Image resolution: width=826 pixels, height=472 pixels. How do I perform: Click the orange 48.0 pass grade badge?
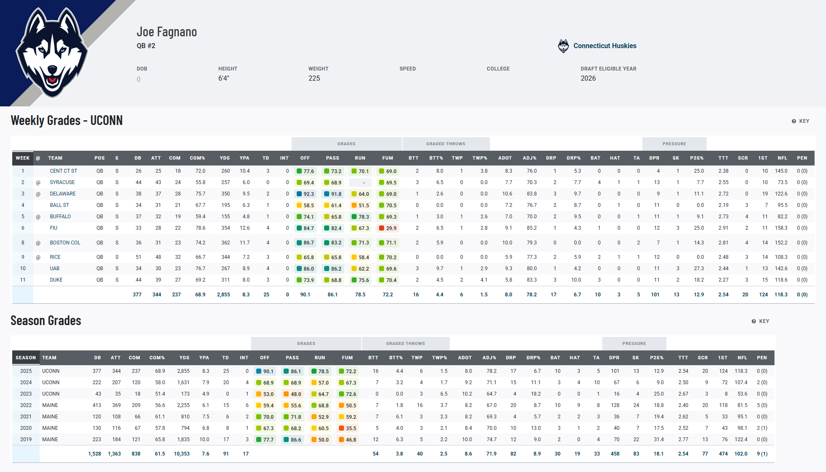292,394
